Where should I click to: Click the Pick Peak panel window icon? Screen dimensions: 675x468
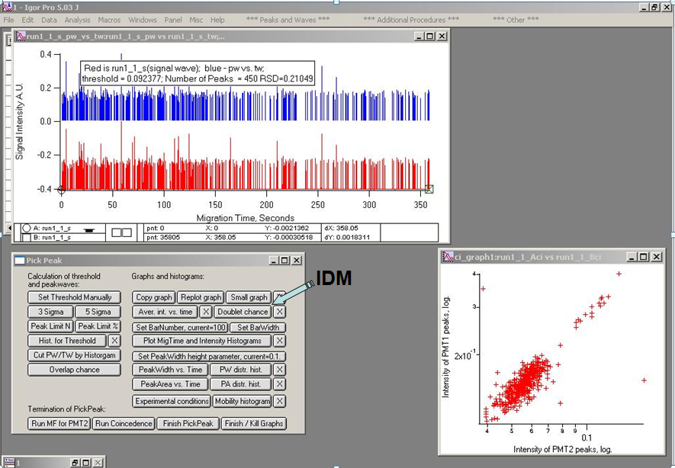coord(19,260)
